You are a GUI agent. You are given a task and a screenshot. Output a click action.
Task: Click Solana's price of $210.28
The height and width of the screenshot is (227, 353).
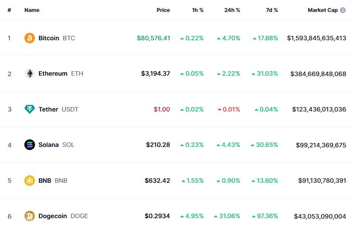point(158,145)
